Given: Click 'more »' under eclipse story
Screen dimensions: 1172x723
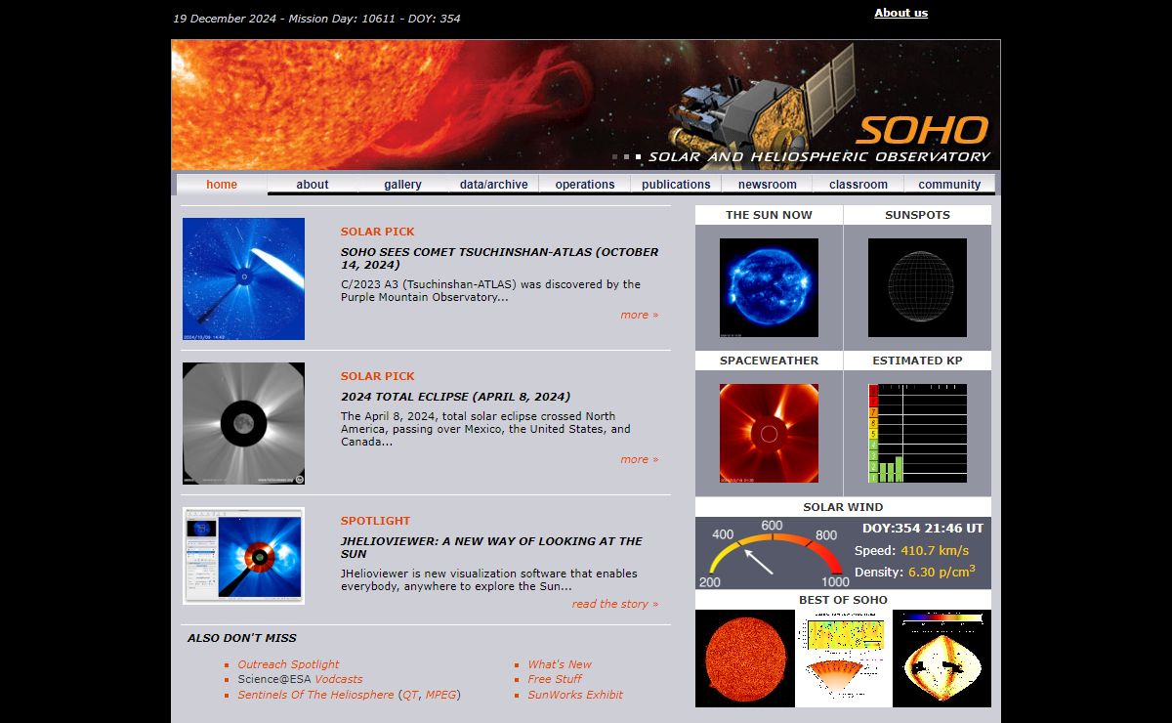Looking at the screenshot, I should pyautogui.click(x=639, y=459).
